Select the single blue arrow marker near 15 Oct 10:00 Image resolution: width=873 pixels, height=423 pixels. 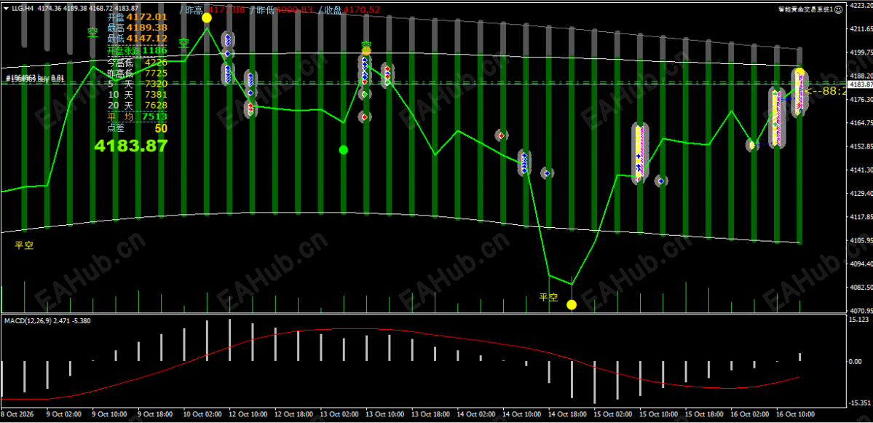(661, 181)
